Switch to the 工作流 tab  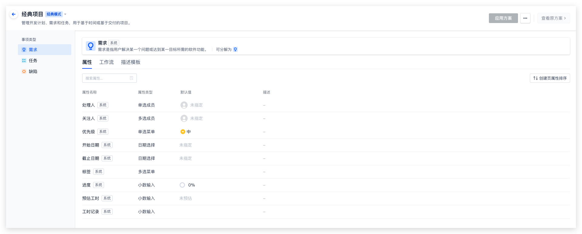106,62
